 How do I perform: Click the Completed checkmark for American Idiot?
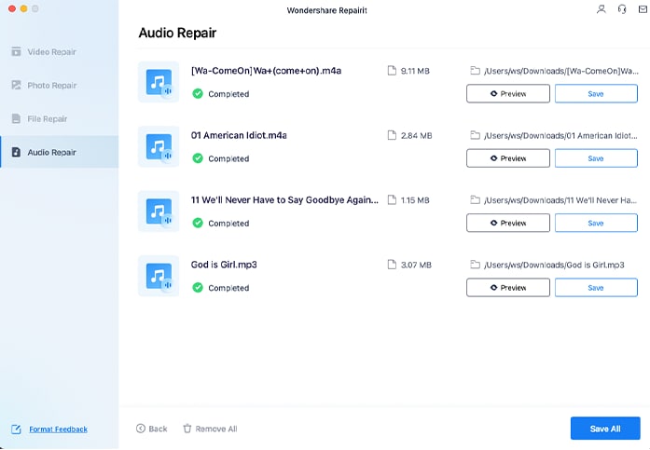coord(198,158)
